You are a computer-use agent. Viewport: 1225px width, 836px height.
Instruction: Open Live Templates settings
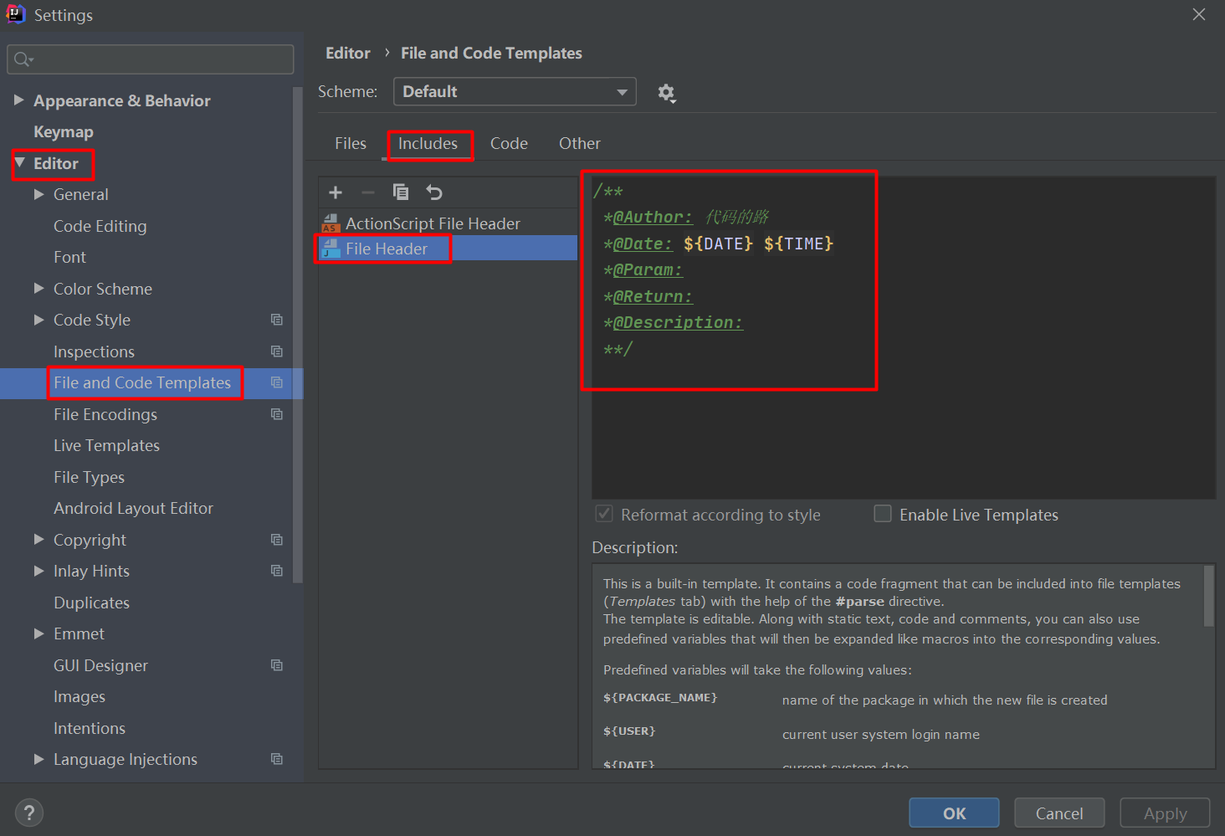(x=106, y=445)
